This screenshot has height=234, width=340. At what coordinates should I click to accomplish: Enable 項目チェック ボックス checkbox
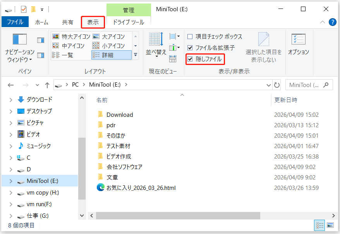190,37
